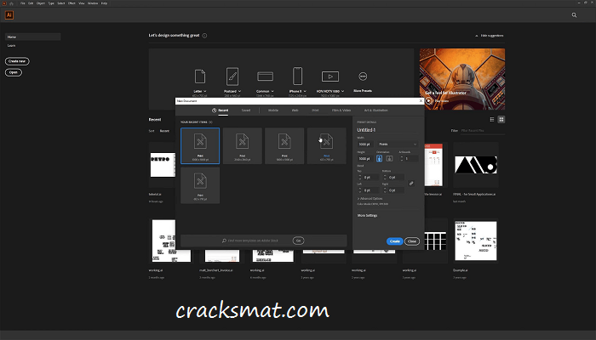Click the Untitled-1 document name field

[387, 130]
